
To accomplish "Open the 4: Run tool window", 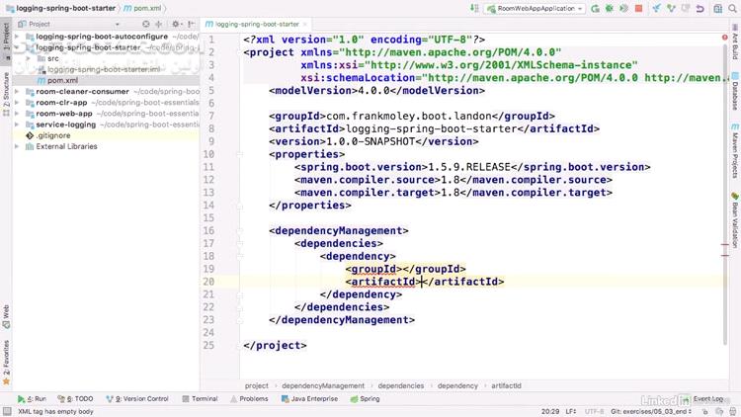I will (x=32, y=399).
